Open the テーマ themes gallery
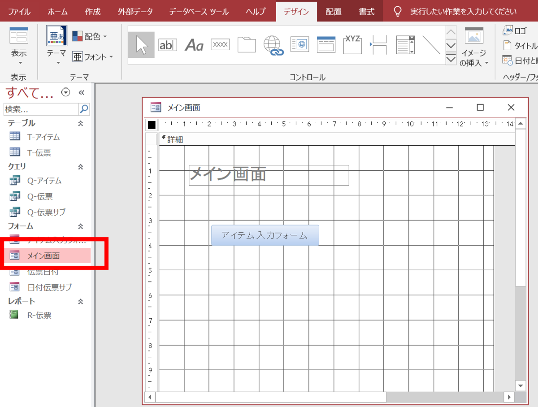Viewport: 538px width, 407px height. (57, 46)
